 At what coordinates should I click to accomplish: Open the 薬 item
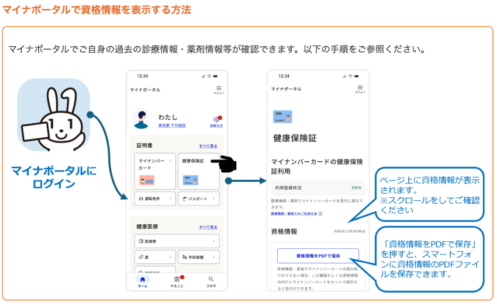(x=155, y=257)
